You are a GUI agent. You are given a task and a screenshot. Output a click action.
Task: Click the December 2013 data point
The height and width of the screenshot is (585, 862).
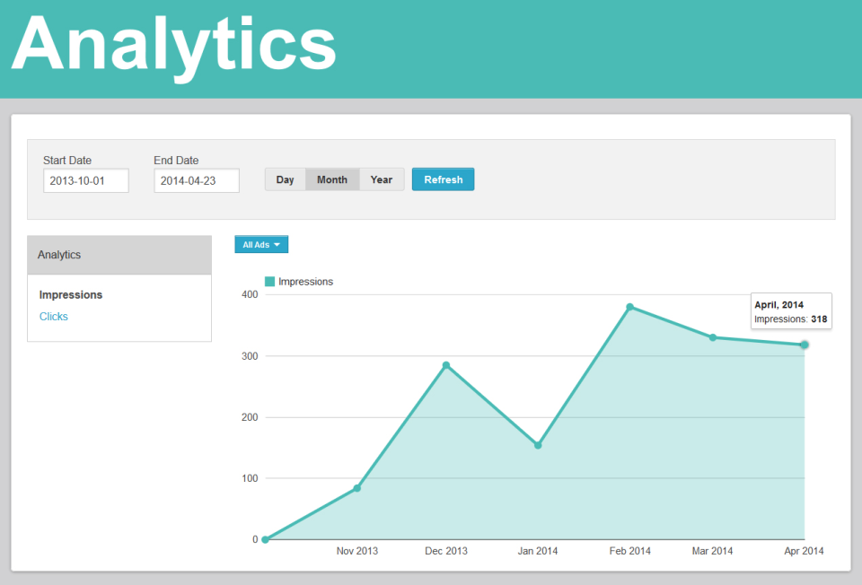(x=445, y=364)
